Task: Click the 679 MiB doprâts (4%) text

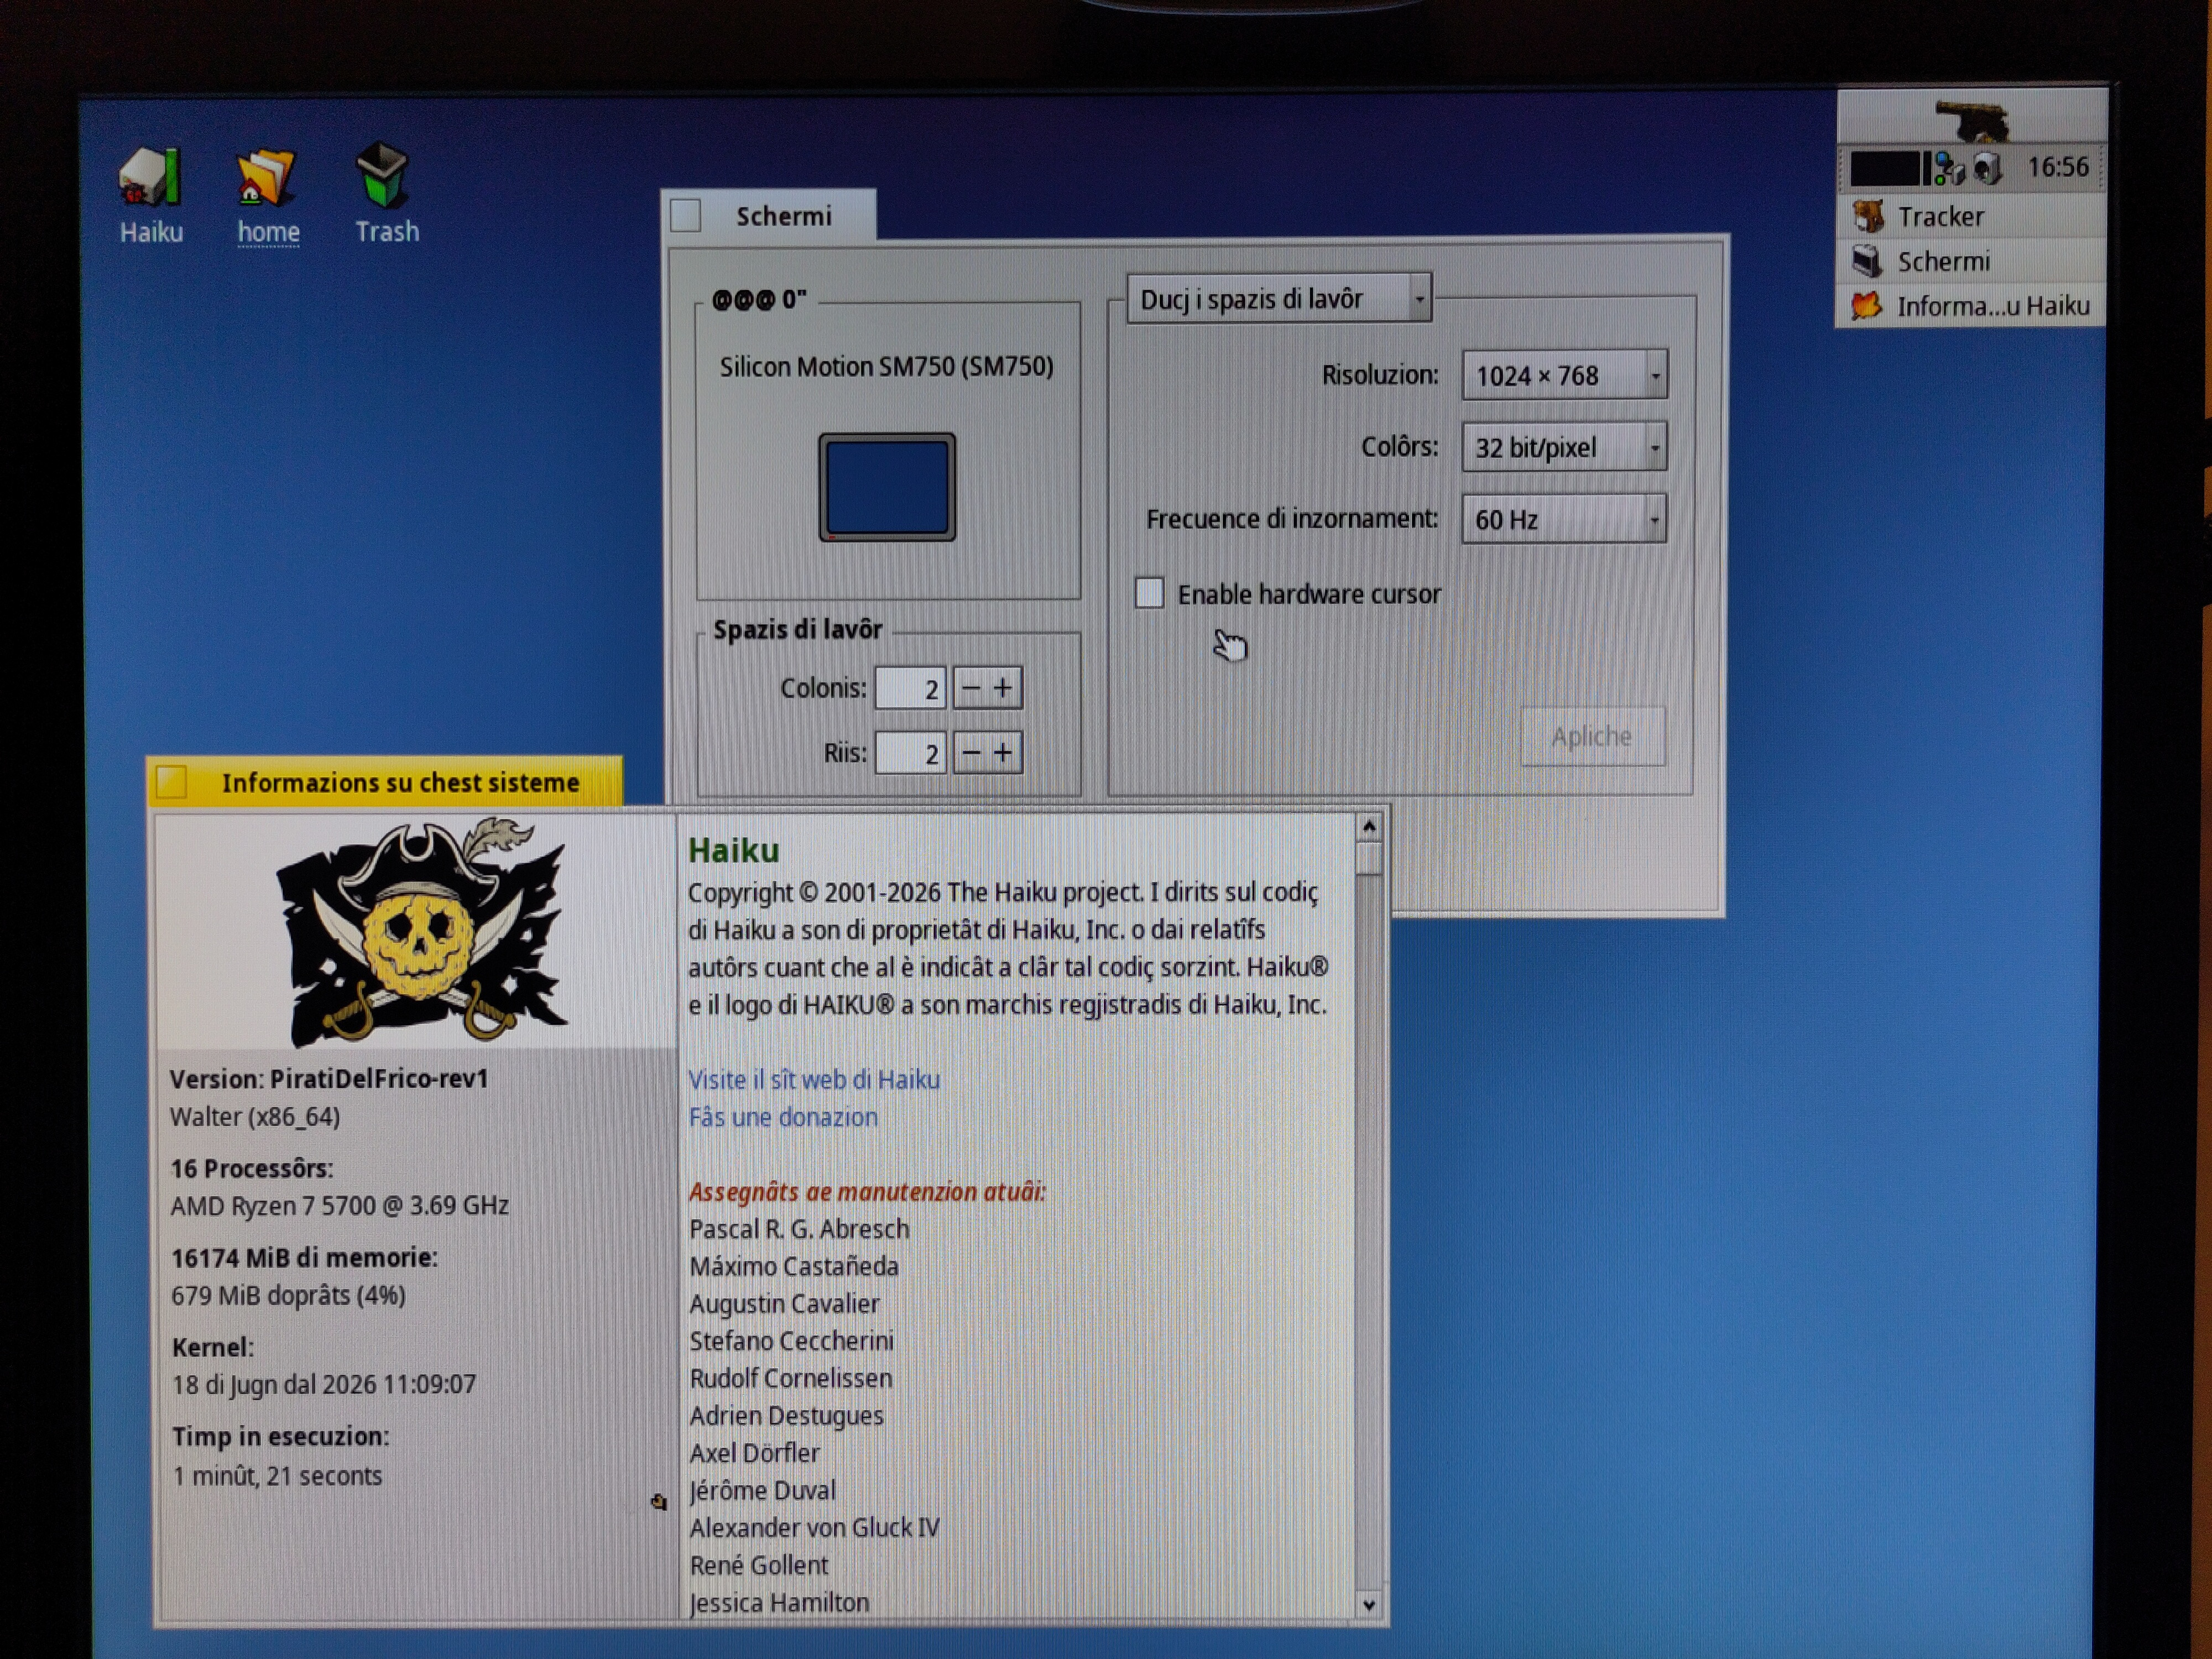Action: [x=289, y=1296]
